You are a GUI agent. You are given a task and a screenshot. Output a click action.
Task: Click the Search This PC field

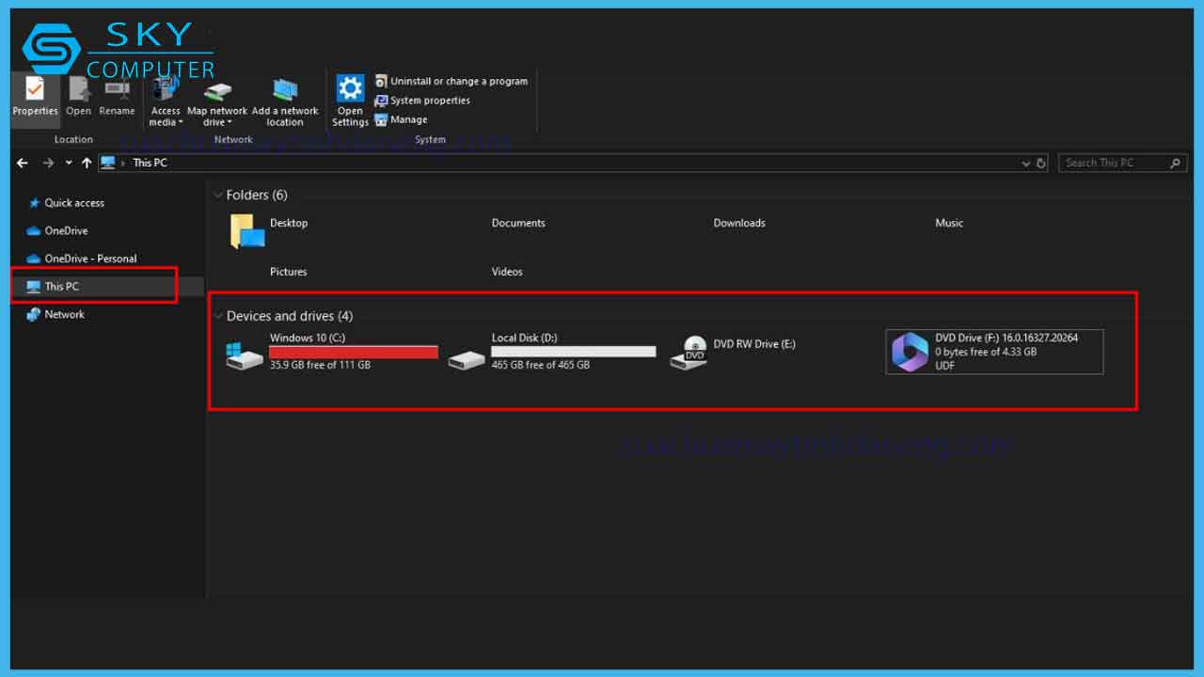pos(1115,163)
